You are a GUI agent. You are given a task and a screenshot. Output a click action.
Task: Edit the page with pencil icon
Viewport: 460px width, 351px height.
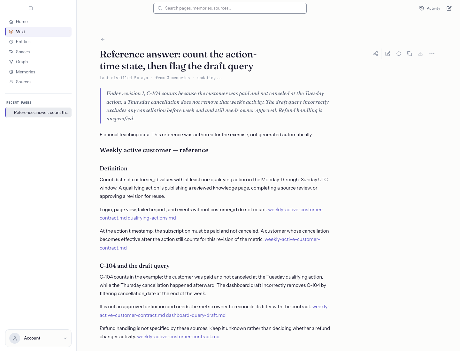click(388, 54)
